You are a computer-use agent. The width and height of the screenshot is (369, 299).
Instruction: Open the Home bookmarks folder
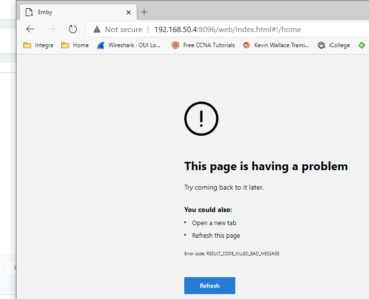[x=75, y=45]
